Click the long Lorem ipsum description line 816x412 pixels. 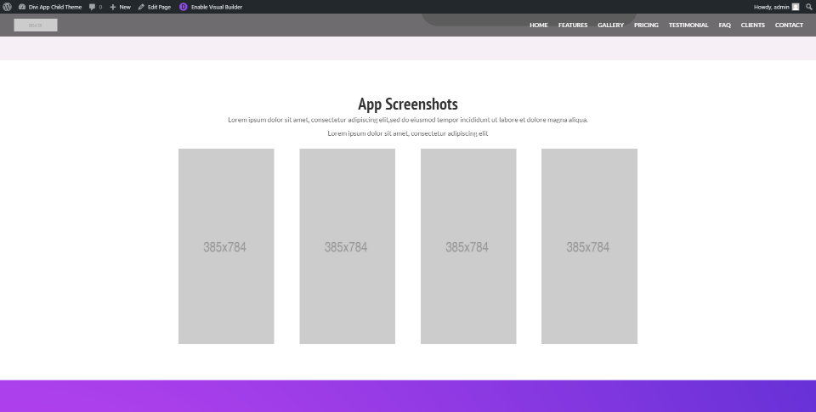408,120
